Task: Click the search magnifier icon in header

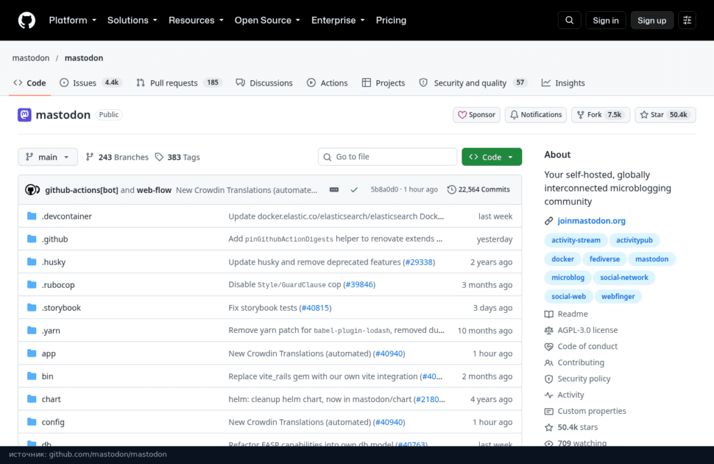Action: click(x=569, y=20)
